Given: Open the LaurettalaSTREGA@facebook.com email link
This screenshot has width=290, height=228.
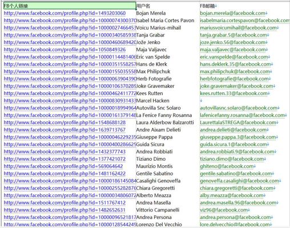Looking at the screenshot, I should 238,123.
